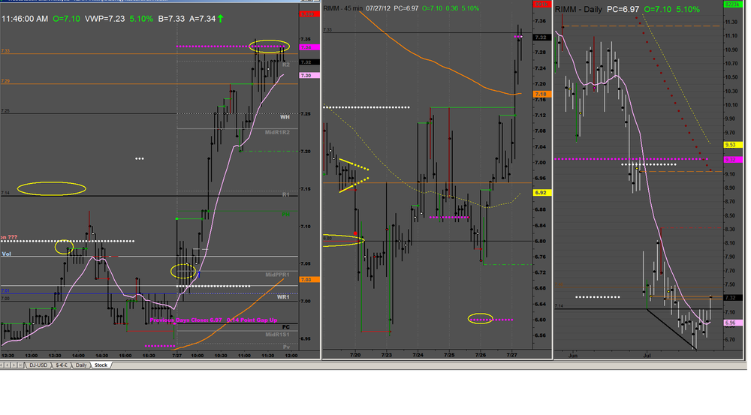Click the 7/23 date on 45 min axis
Screen dimensions: 751x415
coord(387,355)
